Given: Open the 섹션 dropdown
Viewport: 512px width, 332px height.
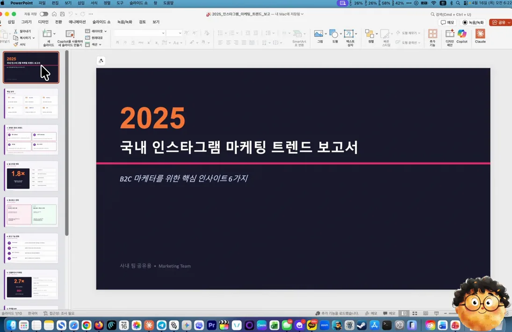Looking at the screenshot, I should pos(94,44).
